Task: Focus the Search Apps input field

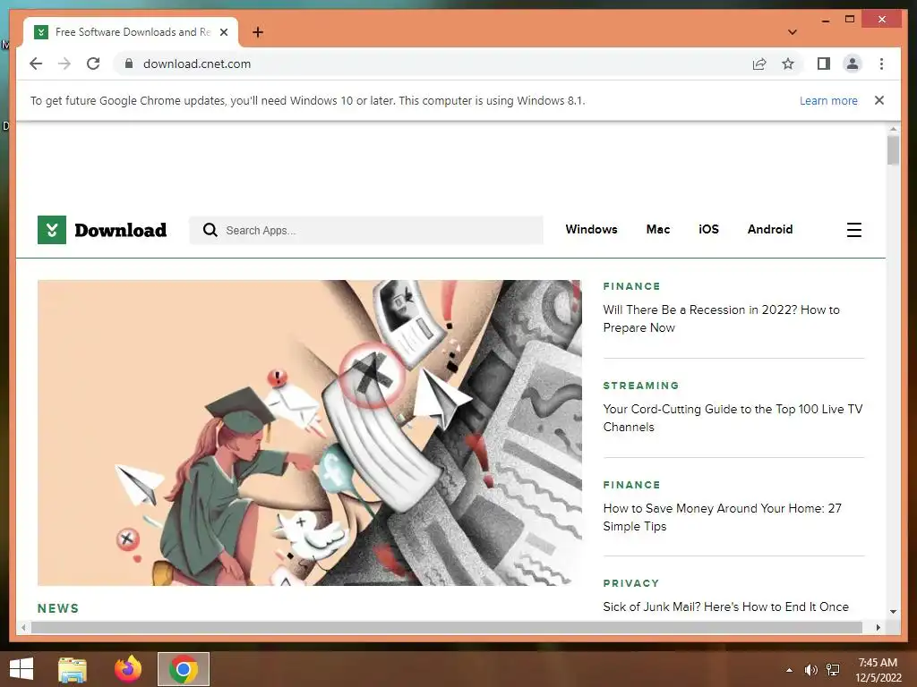Action: pos(366,230)
